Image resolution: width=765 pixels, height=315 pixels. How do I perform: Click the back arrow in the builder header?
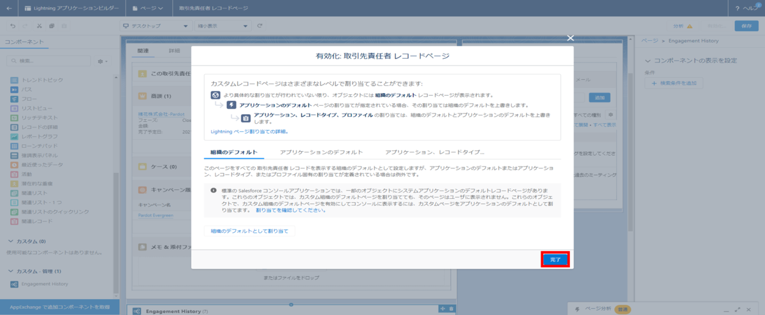tap(9, 8)
